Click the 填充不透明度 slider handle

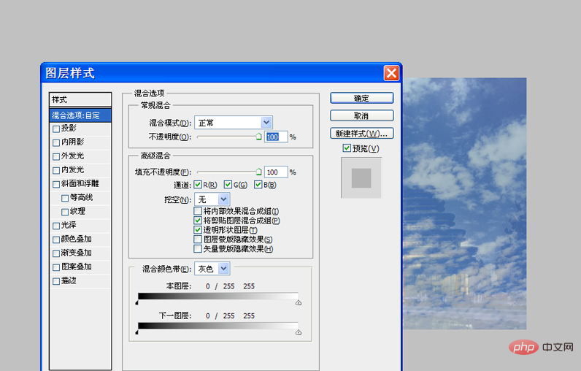tap(258, 172)
